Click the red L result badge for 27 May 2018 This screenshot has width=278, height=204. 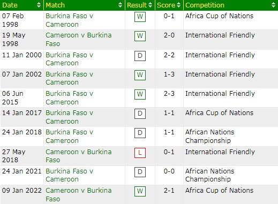point(140,153)
